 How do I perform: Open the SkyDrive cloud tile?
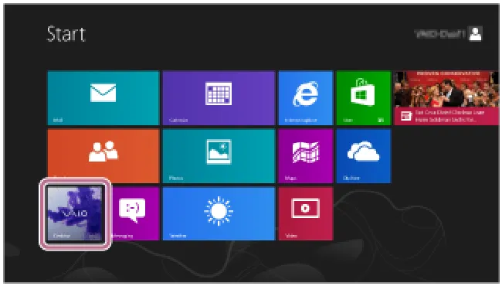tap(364, 155)
